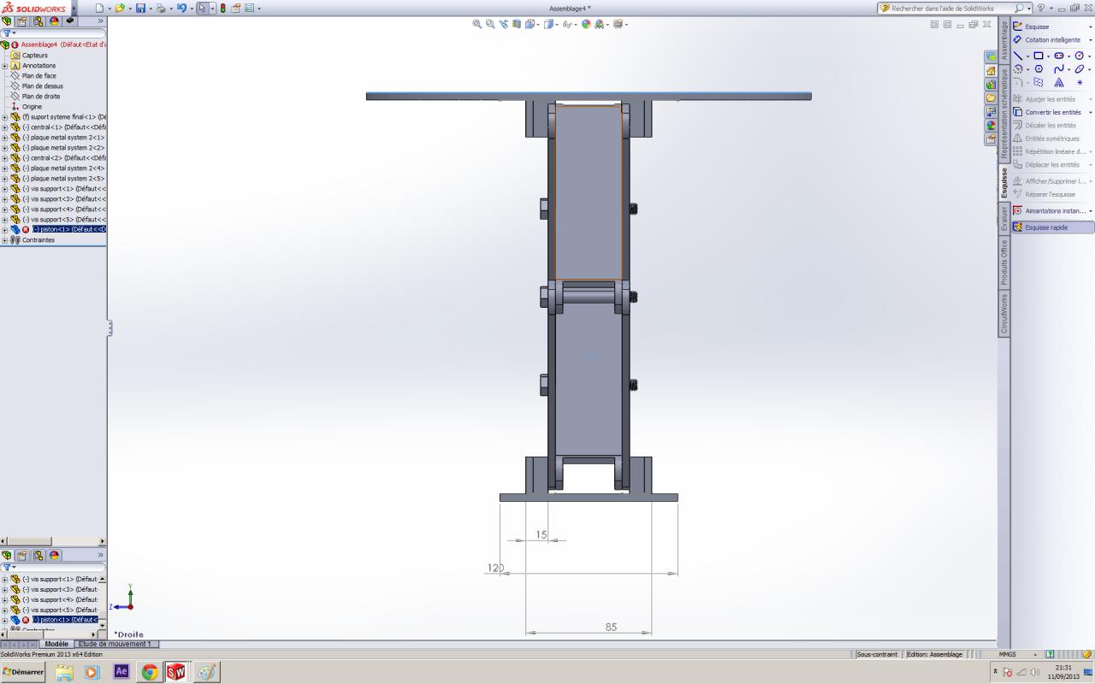Toggle the Esquisse rapide option
The image size is (1095, 684).
click(x=1051, y=227)
